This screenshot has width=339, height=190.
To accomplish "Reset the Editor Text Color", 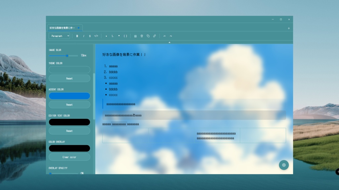I will pyautogui.click(x=70, y=131).
